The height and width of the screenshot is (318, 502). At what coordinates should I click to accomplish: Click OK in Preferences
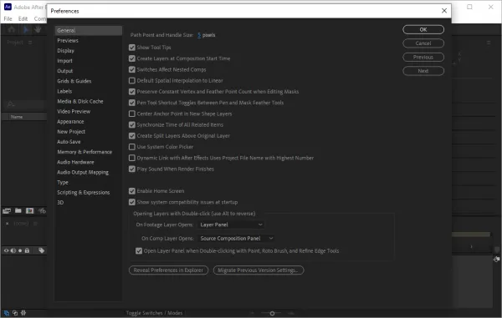[423, 29]
